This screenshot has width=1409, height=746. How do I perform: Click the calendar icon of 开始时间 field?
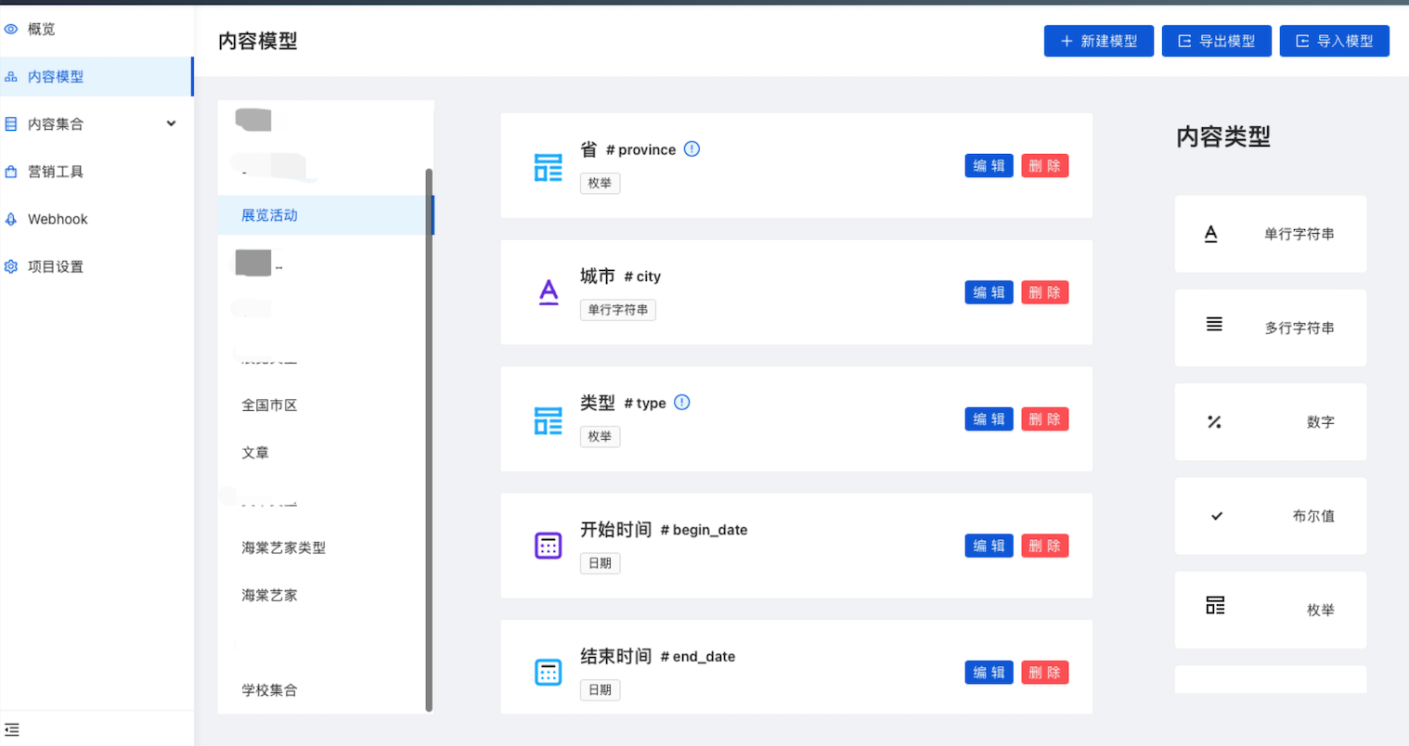[549, 546]
